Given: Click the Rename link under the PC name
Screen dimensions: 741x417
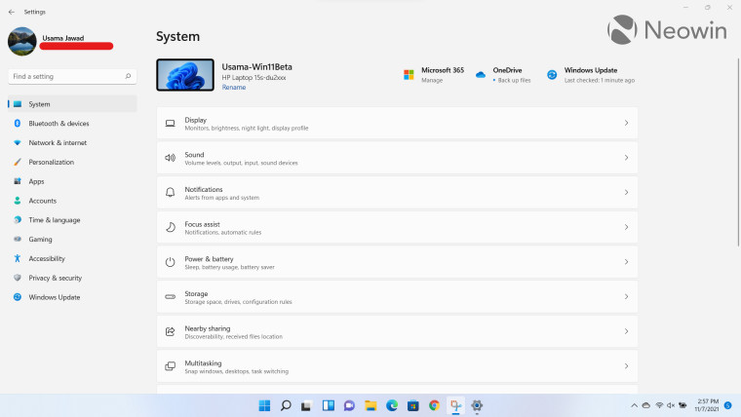Looking at the screenshot, I should pos(234,88).
